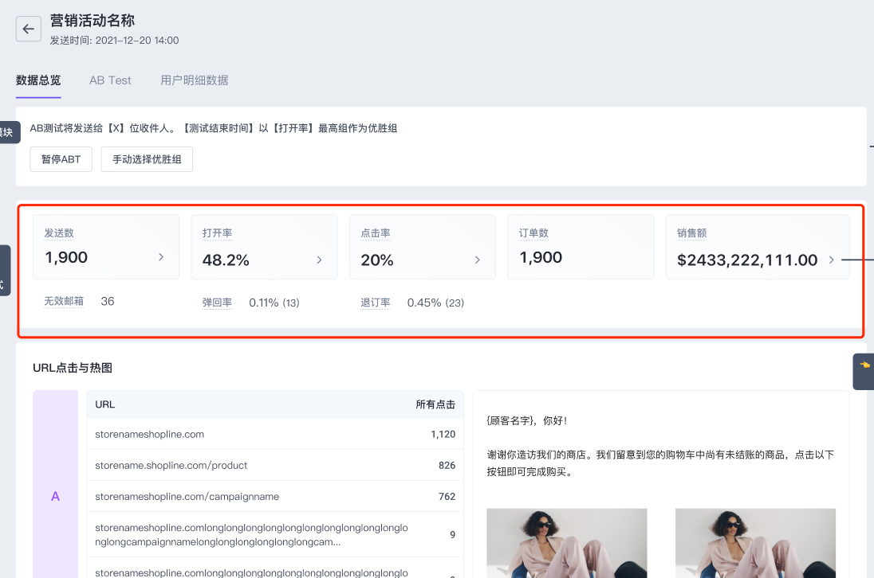Click the 手动选择优胜组 button
Viewport: 874px width, 578px height.
[147, 159]
